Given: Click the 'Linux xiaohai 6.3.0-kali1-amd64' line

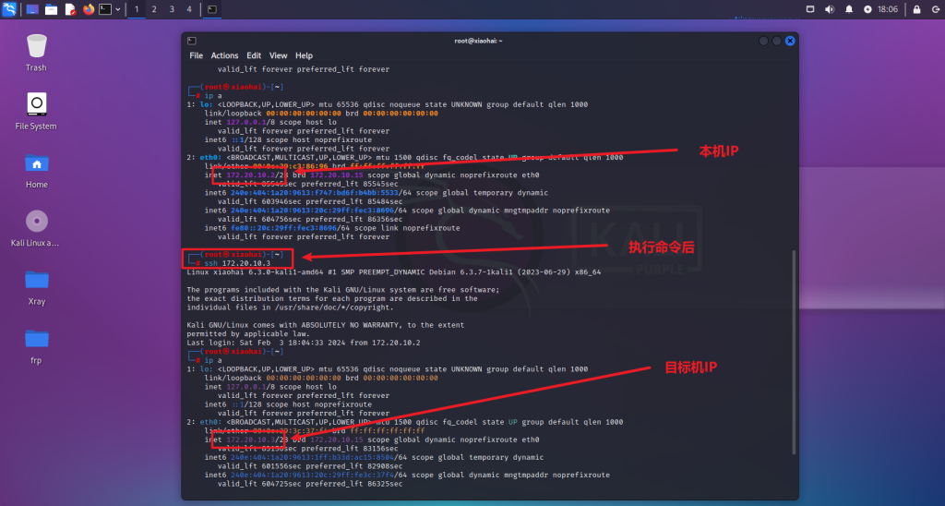Looking at the screenshot, I should (393, 272).
